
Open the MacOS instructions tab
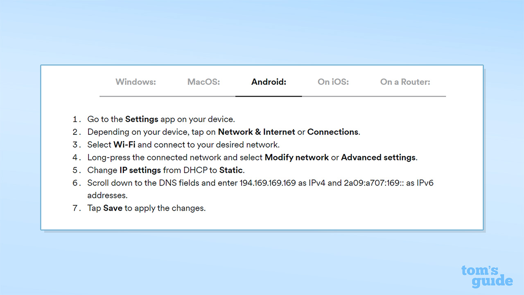(x=203, y=82)
